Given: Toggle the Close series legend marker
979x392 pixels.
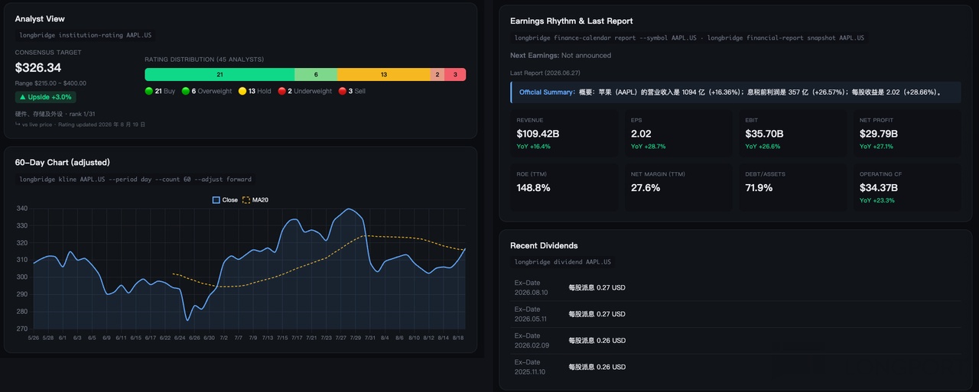Looking at the screenshot, I should click(216, 200).
